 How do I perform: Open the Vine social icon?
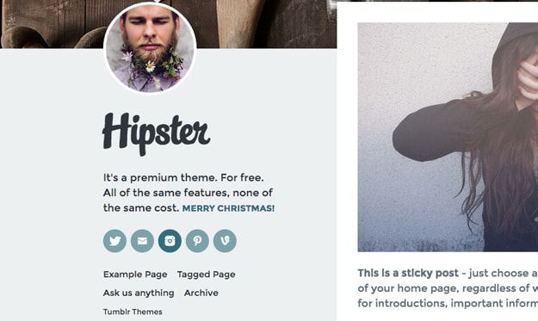click(x=225, y=241)
